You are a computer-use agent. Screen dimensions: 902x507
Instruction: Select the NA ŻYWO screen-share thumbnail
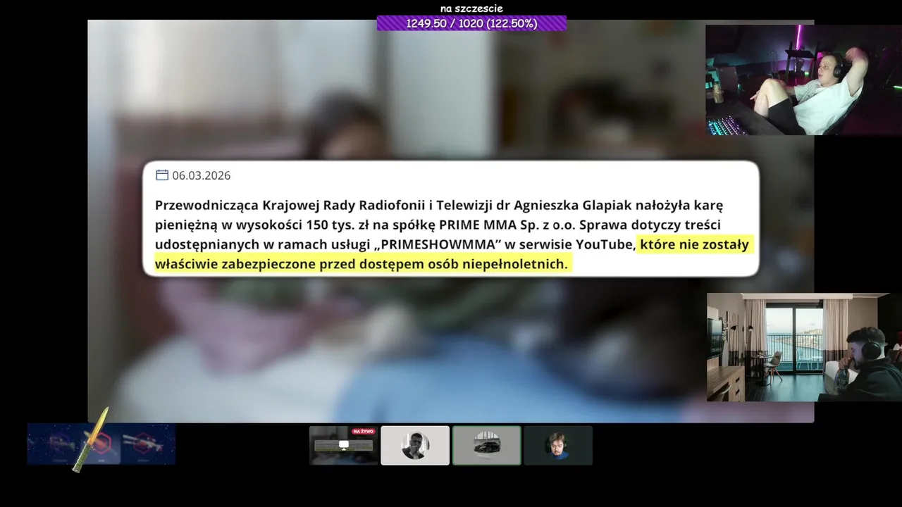point(344,445)
